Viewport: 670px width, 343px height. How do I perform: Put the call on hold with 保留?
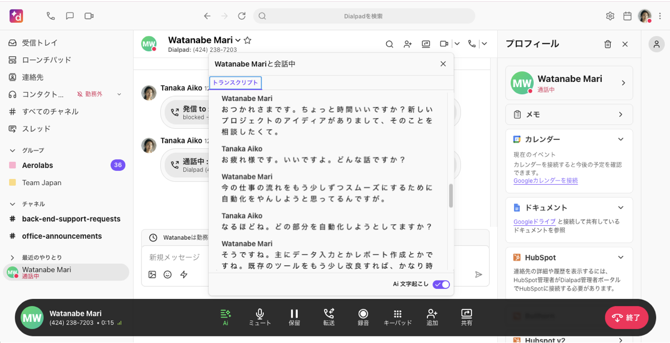pyautogui.click(x=294, y=318)
